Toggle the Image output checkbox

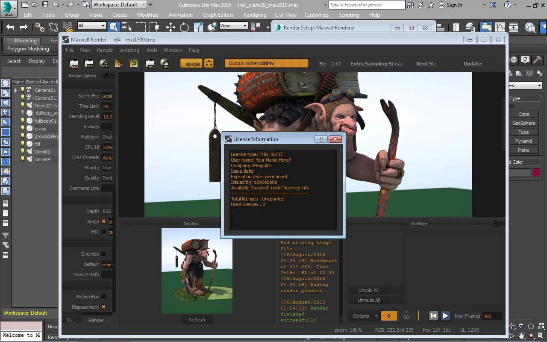click(103, 221)
